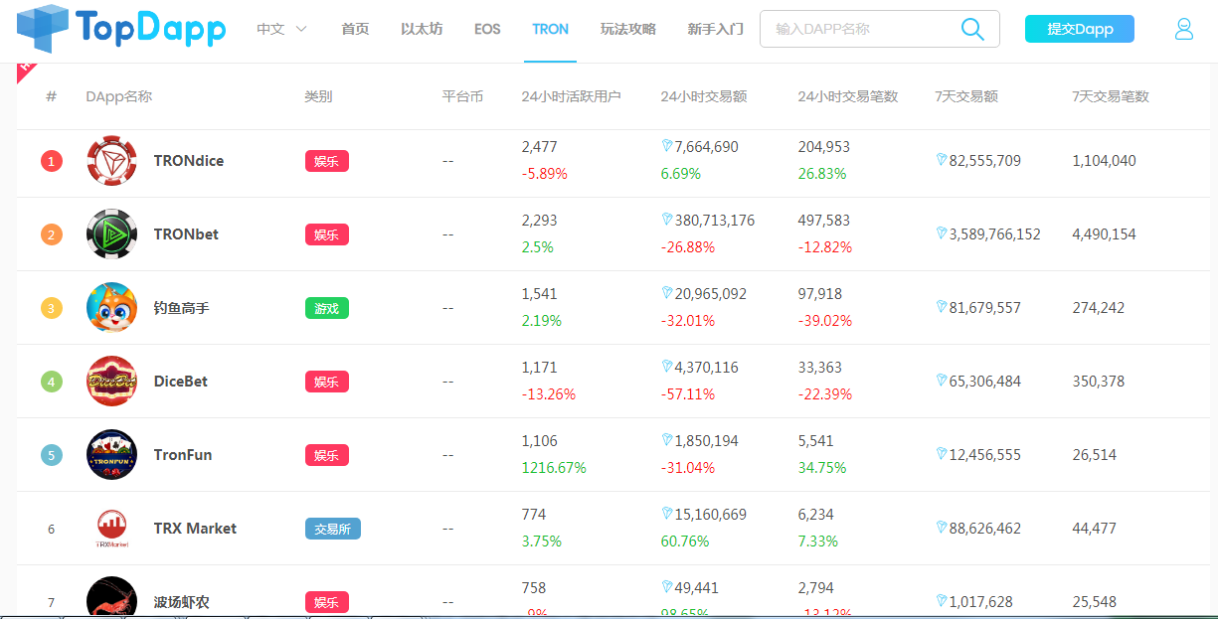Open the DiceBet name link
This screenshot has height=619, width=1218.
[x=181, y=382]
